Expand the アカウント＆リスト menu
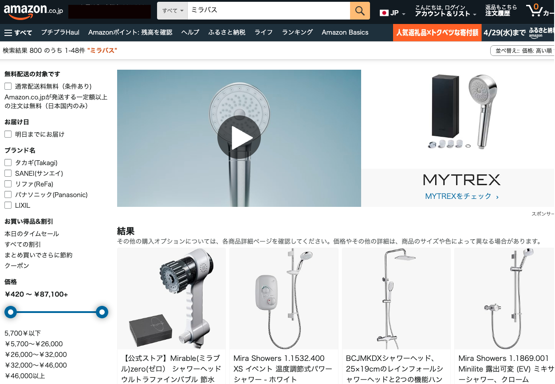This screenshot has width=555, height=384. coord(445,14)
